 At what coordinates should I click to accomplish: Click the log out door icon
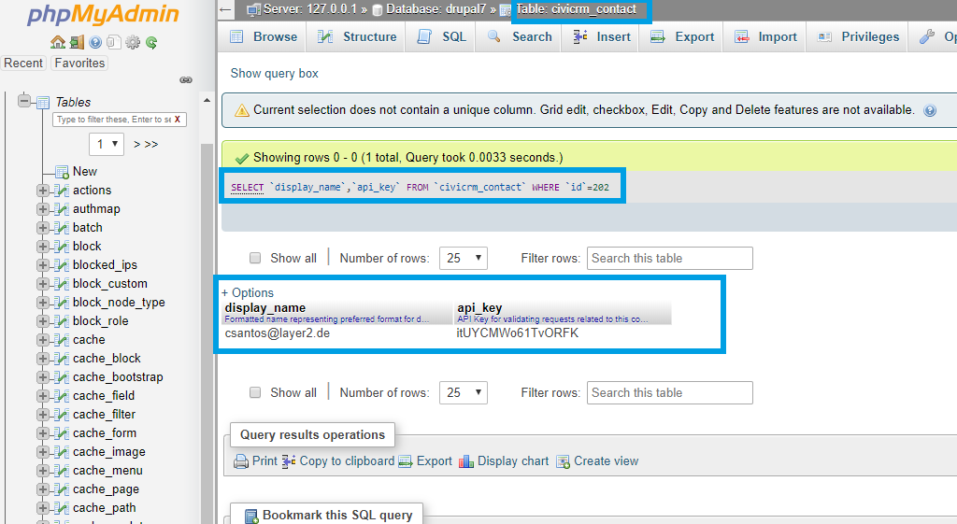click(x=76, y=42)
